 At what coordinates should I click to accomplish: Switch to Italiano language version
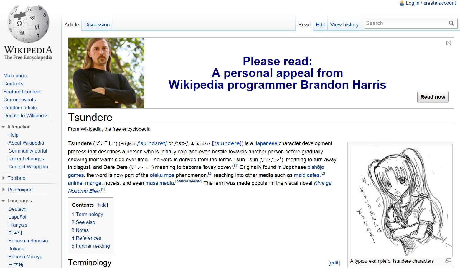coord(16,249)
